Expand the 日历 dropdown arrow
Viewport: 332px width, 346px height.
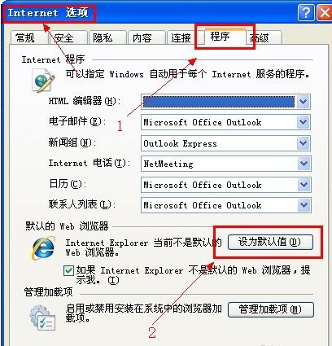pos(304,185)
